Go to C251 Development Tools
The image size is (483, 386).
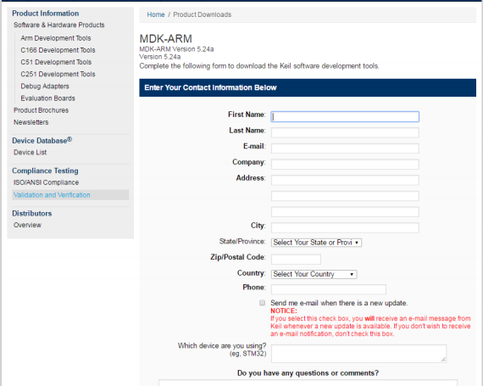pos(58,75)
